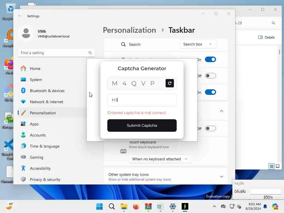Go back in Settings window
284x213 pixels.
[20, 16]
